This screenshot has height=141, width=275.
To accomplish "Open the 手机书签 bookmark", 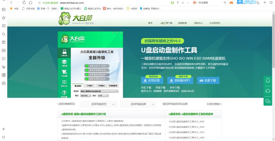I will [x=29, y=8].
